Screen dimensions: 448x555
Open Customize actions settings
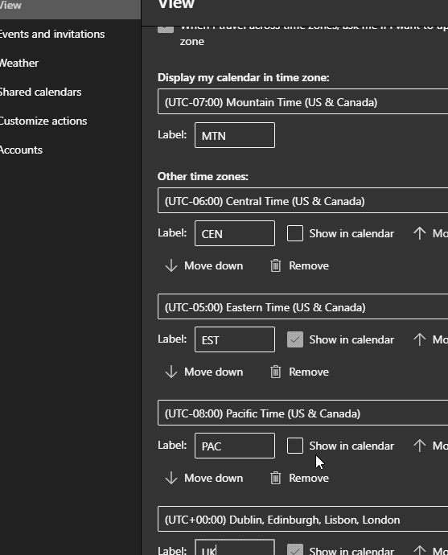click(x=43, y=121)
